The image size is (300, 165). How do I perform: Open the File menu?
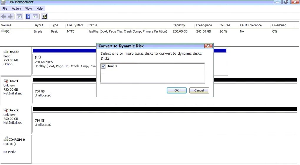pos(5,9)
